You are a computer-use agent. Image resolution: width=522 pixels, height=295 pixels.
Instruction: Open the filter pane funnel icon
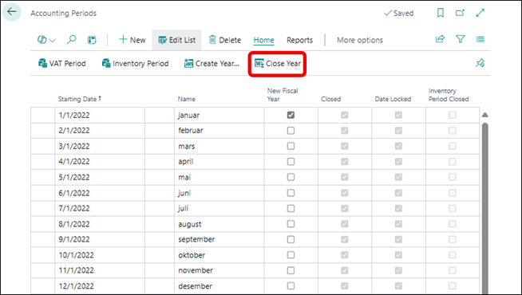[461, 39]
